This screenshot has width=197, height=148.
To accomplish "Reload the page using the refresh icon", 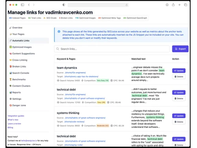I will click(x=126, y=5).
